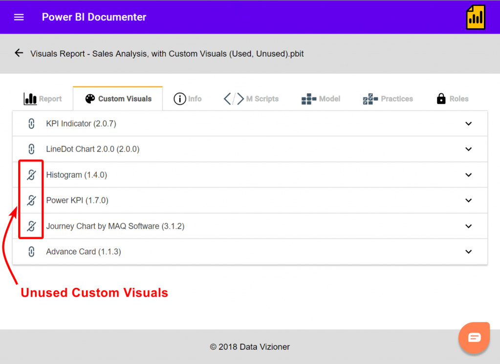The width and height of the screenshot is (500, 364).
Task: Expand the Histogram row chevron
Action: click(x=468, y=175)
